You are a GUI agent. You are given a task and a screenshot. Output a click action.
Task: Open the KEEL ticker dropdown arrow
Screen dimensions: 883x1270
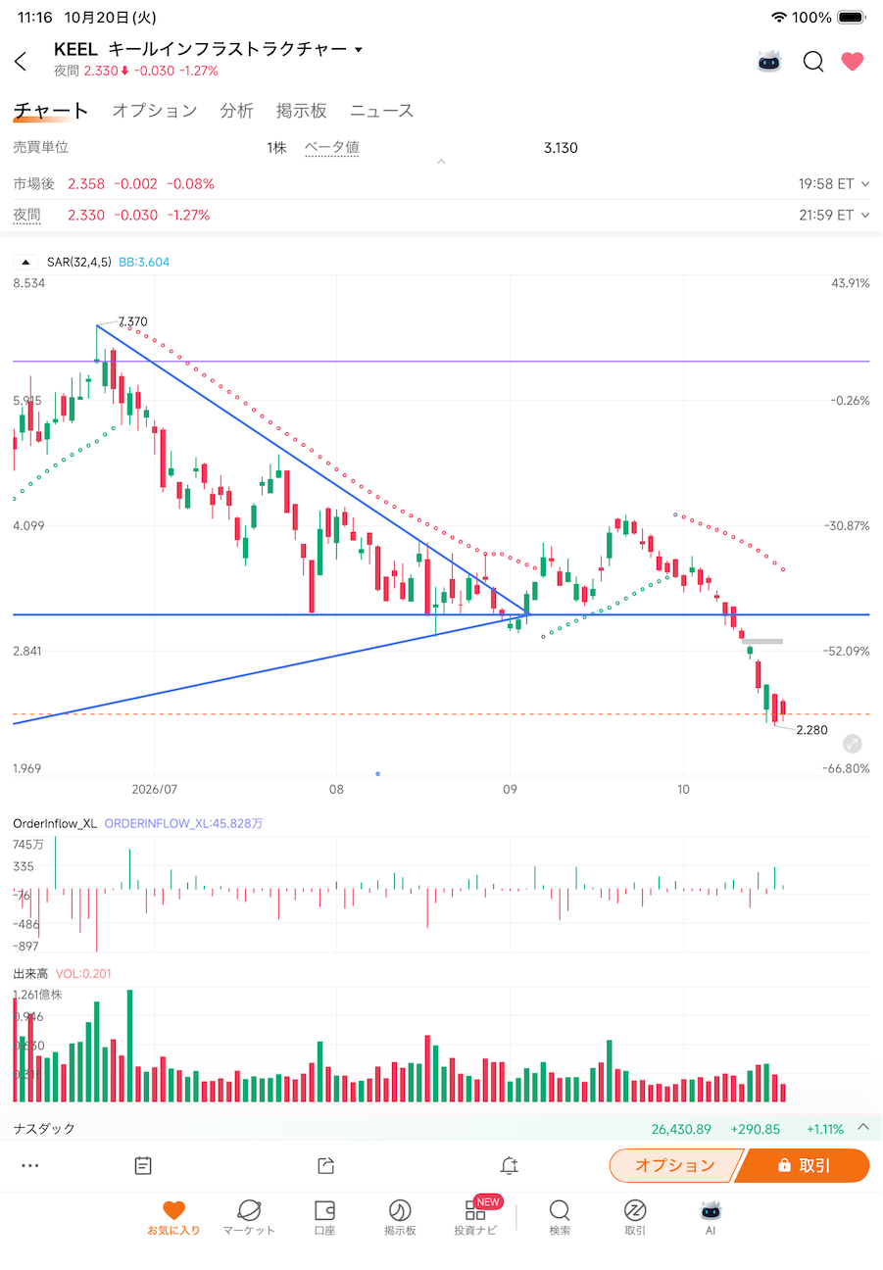click(x=359, y=50)
